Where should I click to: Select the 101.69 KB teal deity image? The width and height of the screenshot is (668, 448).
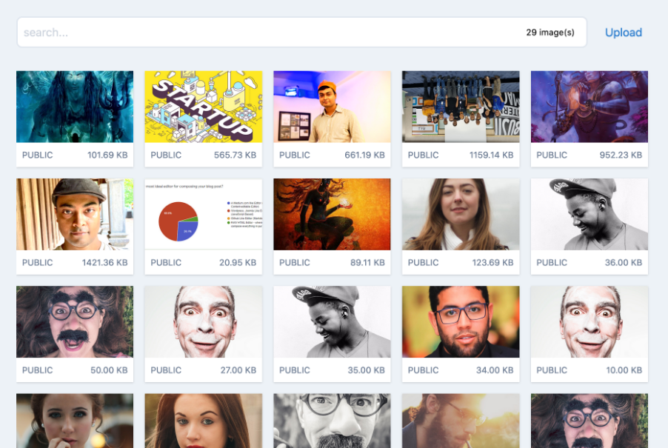click(x=75, y=107)
